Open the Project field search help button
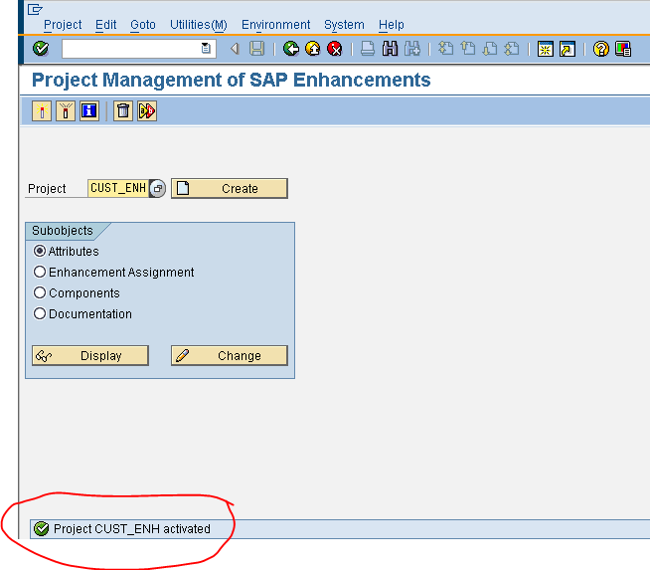Image resolution: width=650 pixels, height=570 pixels. 157,188
